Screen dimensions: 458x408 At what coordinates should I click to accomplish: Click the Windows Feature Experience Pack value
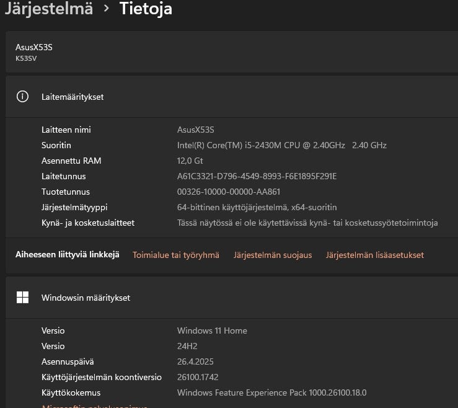click(272, 392)
